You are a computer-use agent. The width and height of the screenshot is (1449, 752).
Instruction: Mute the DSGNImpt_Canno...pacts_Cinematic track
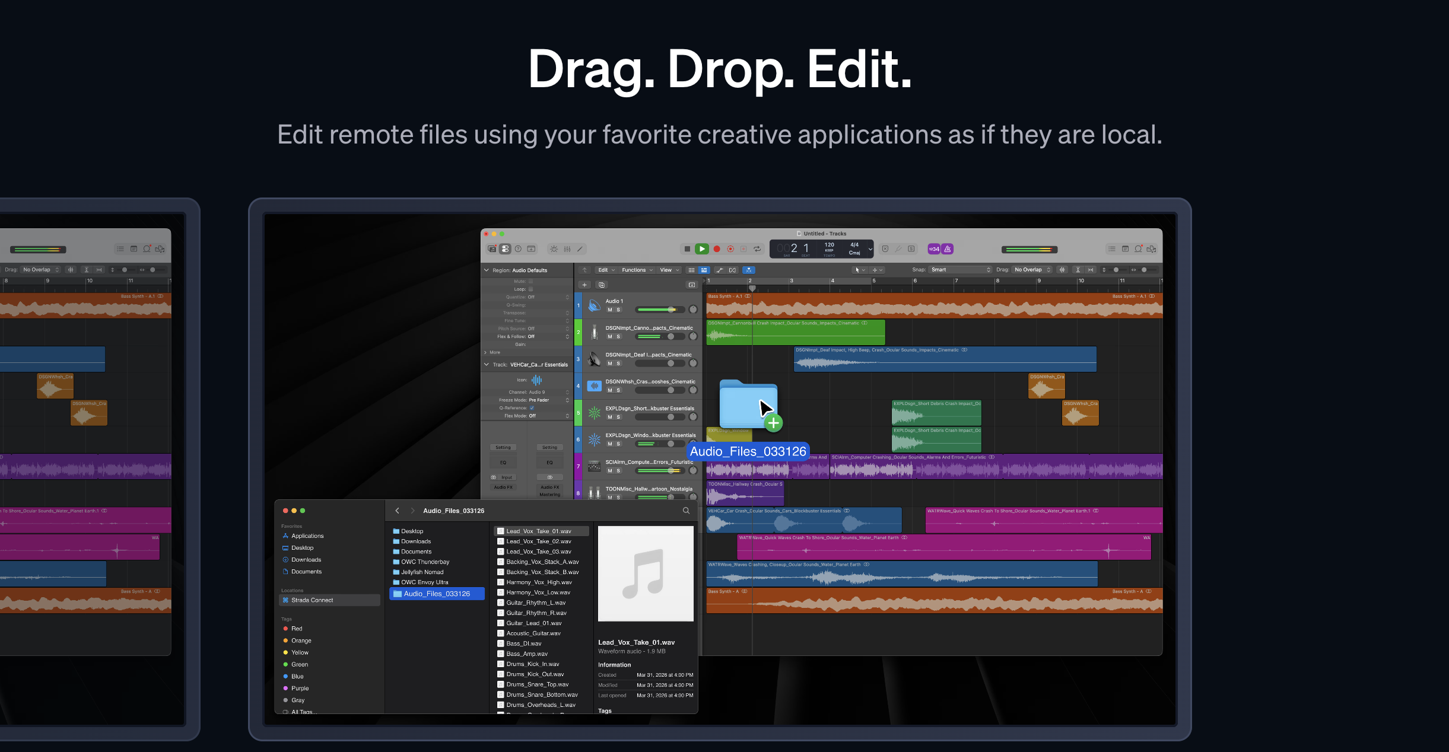(x=609, y=336)
